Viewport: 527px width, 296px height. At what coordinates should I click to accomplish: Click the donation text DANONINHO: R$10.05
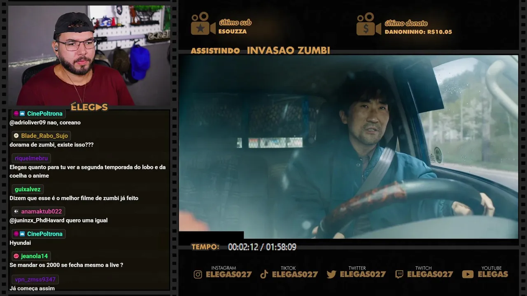click(x=418, y=32)
